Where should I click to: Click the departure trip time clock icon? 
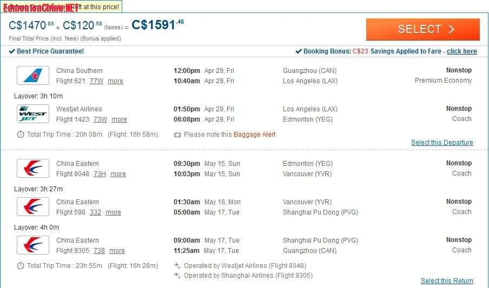pyautogui.click(x=21, y=135)
